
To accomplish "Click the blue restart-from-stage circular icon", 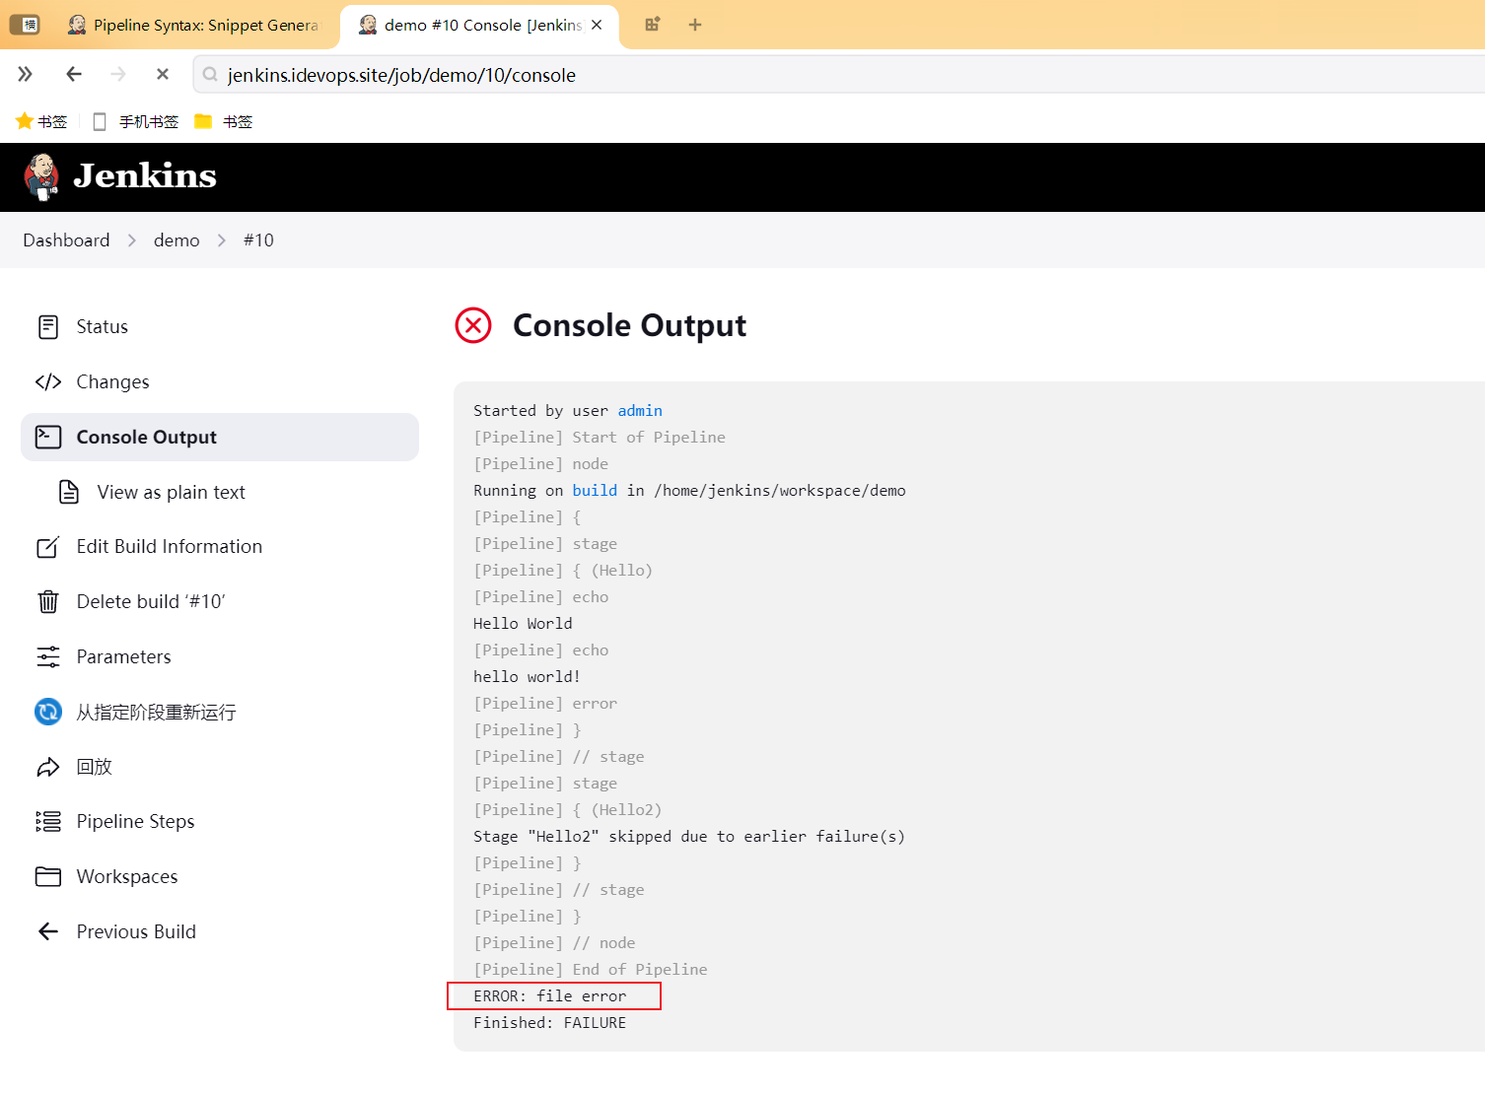I will [x=48, y=712].
